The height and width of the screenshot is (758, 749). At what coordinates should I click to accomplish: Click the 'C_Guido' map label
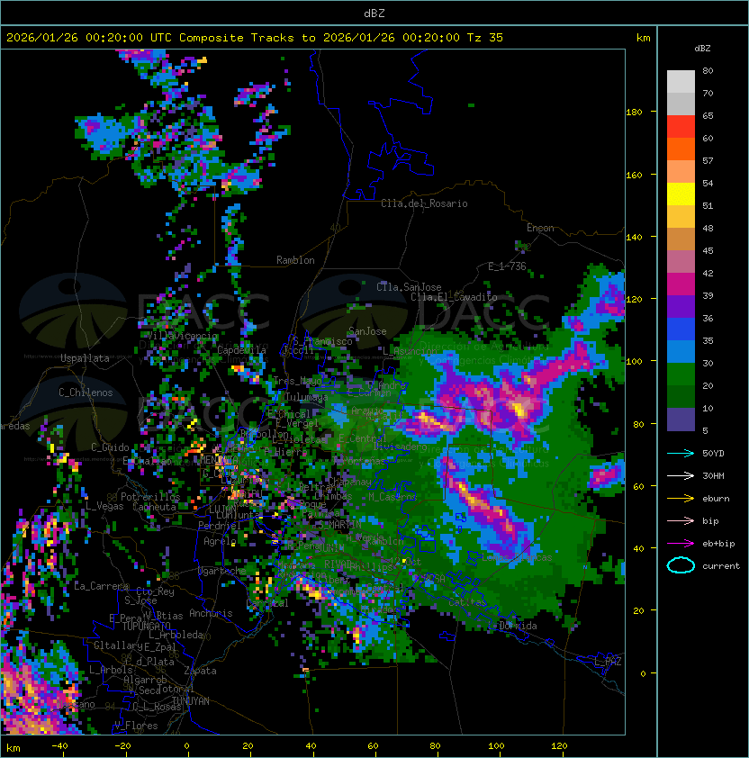110,447
